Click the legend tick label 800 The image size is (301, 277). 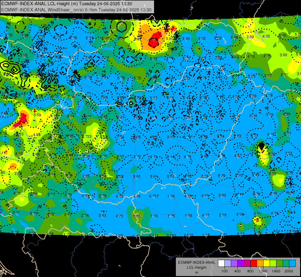pos(250,271)
